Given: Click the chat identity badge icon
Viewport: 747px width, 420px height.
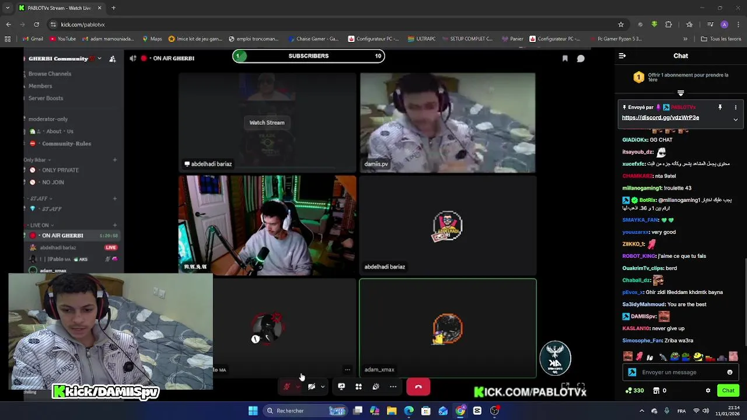Looking at the screenshot, I should (x=632, y=372).
